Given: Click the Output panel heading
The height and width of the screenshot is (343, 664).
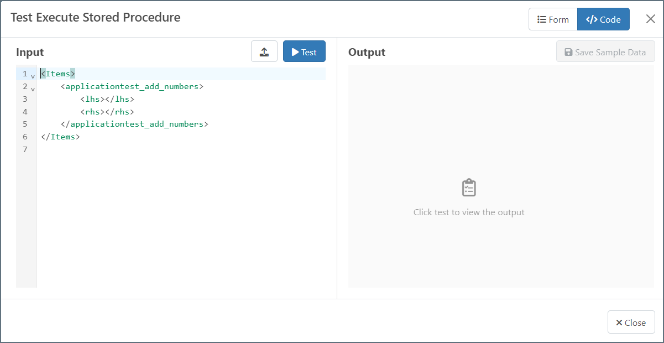Looking at the screenshot, I should (367, 52).
